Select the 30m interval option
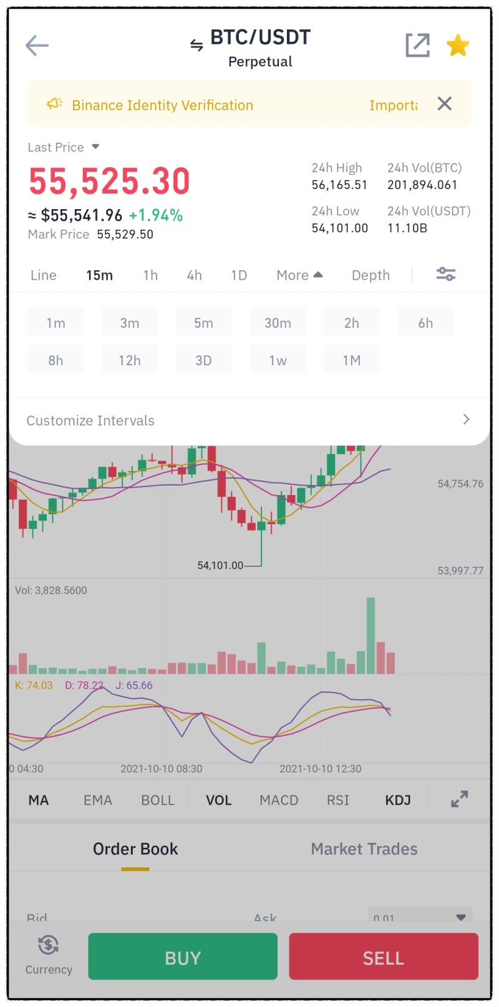This screenshot has width=499, height=1007. pos(278,323)
